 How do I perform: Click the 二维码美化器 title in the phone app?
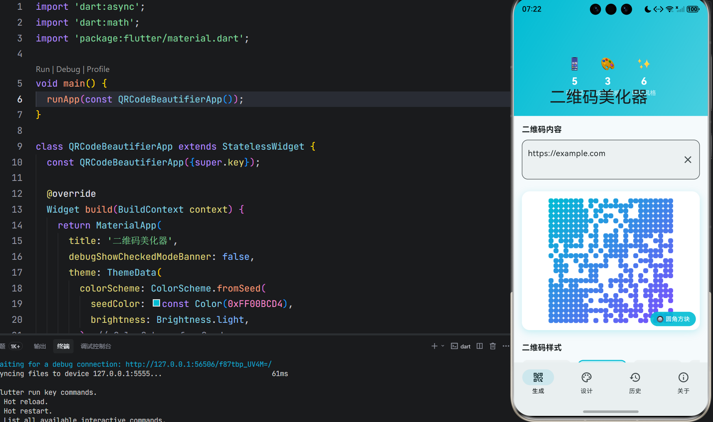(x=598, y=97)
